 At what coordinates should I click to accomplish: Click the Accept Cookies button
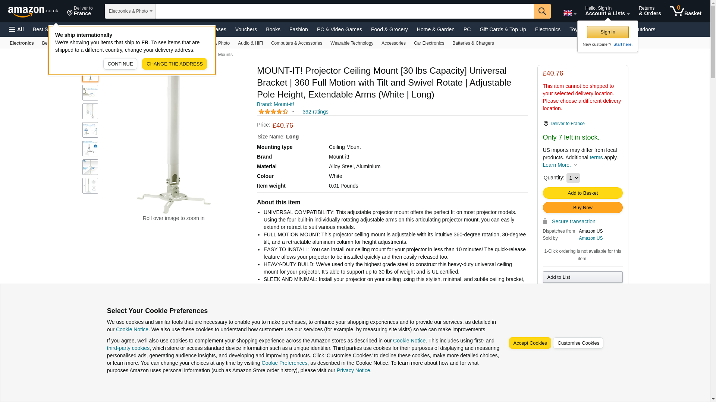pyautogui.click(x=530, y=343)
